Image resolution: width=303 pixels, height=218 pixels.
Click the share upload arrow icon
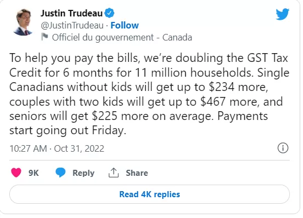point(113,173)
